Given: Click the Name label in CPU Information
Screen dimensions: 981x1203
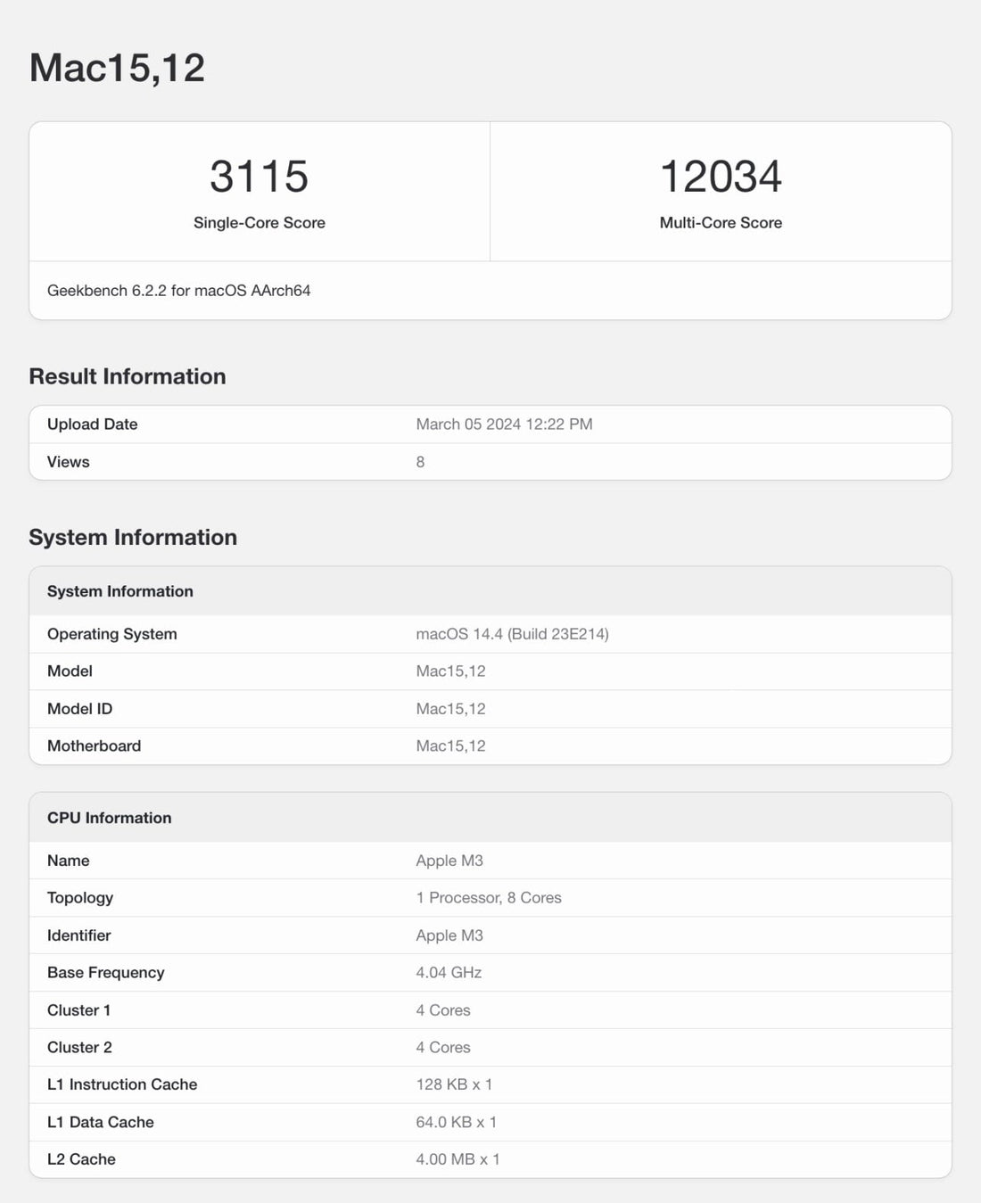Looking at the screenshot, I should [x=68, y=861].
